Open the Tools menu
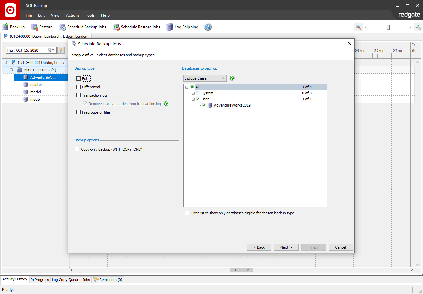The width and height of the screenshot is (423, 294). [90, 15]
